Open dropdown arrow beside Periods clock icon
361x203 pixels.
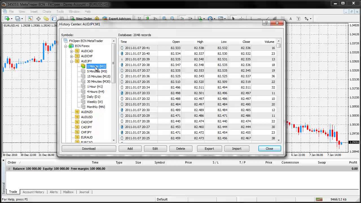click(x=215, y=19)
